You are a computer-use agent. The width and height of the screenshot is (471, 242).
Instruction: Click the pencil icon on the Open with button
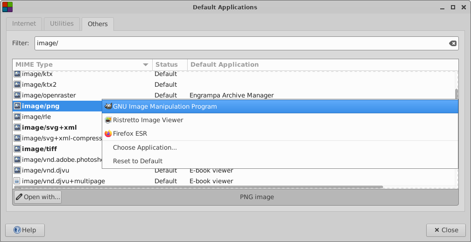[19, 197]
